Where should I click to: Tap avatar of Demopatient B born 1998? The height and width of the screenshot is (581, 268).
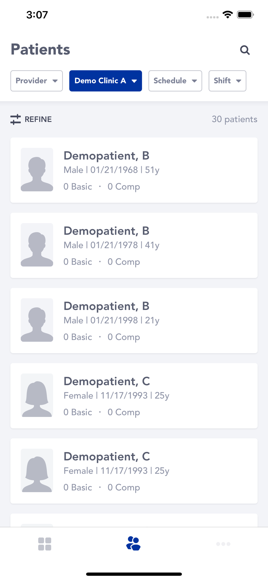click(37, 320)
